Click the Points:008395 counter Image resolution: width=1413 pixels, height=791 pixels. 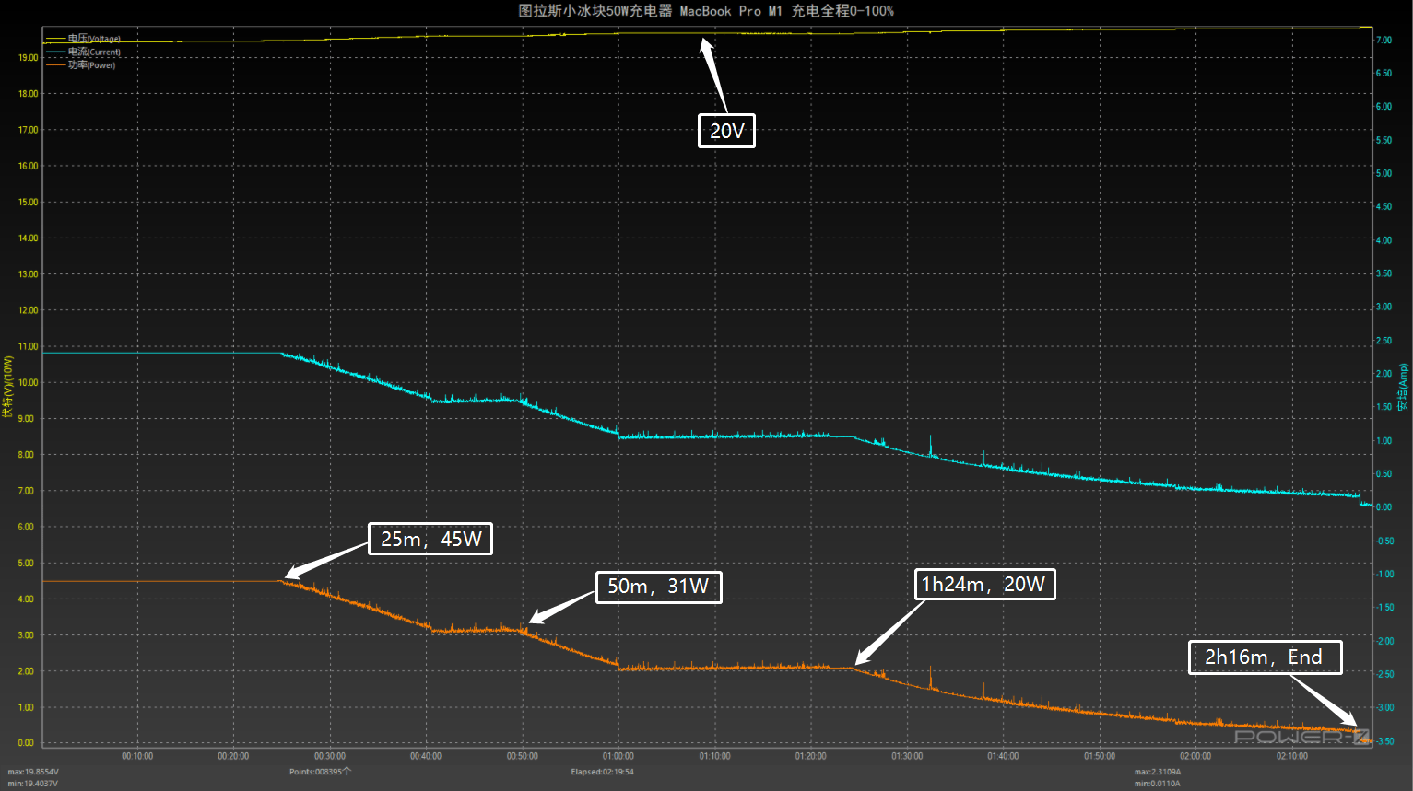320,772
